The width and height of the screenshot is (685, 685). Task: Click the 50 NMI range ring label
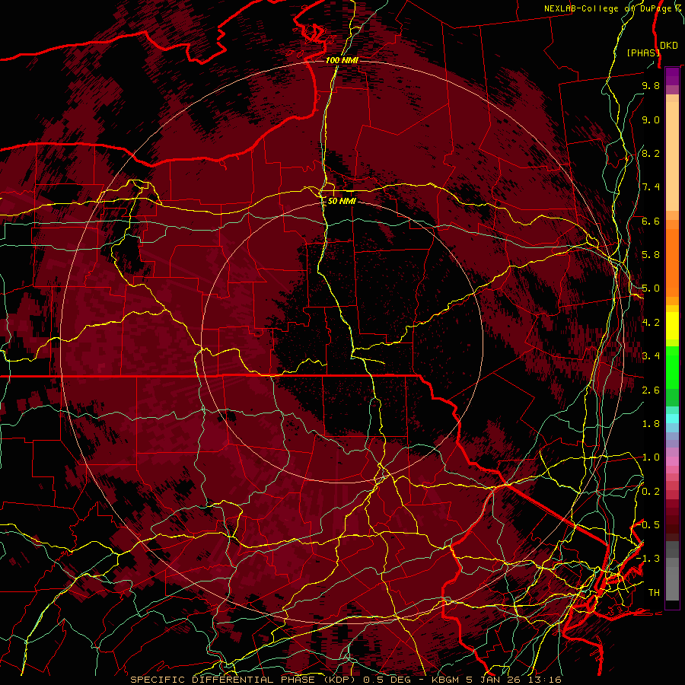tap(342, 201)
